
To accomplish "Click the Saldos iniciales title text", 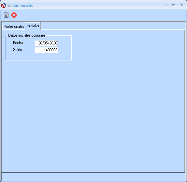I will coord(21,6).
